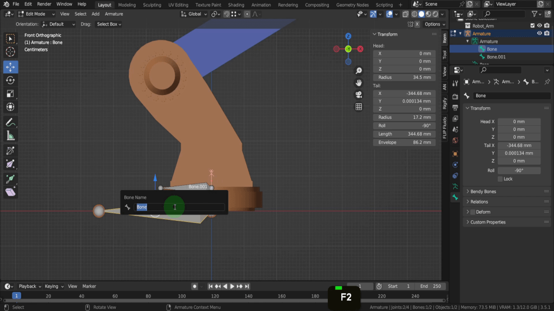Select Bone.001 in the outliner
The height and width of the screenshot is (311, 554).
(496, 57)
